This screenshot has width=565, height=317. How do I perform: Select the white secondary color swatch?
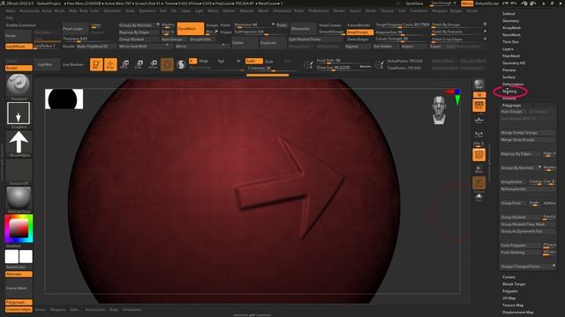click(26, 256)
